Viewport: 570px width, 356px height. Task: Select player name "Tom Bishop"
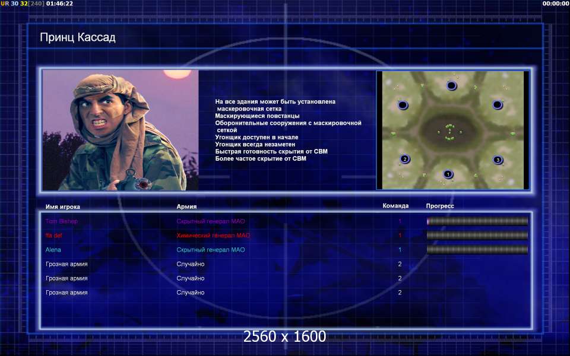coord(61,221)
